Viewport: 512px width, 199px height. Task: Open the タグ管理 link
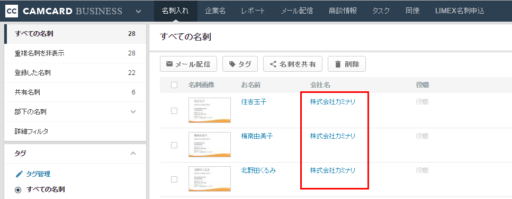coord(38,174)
